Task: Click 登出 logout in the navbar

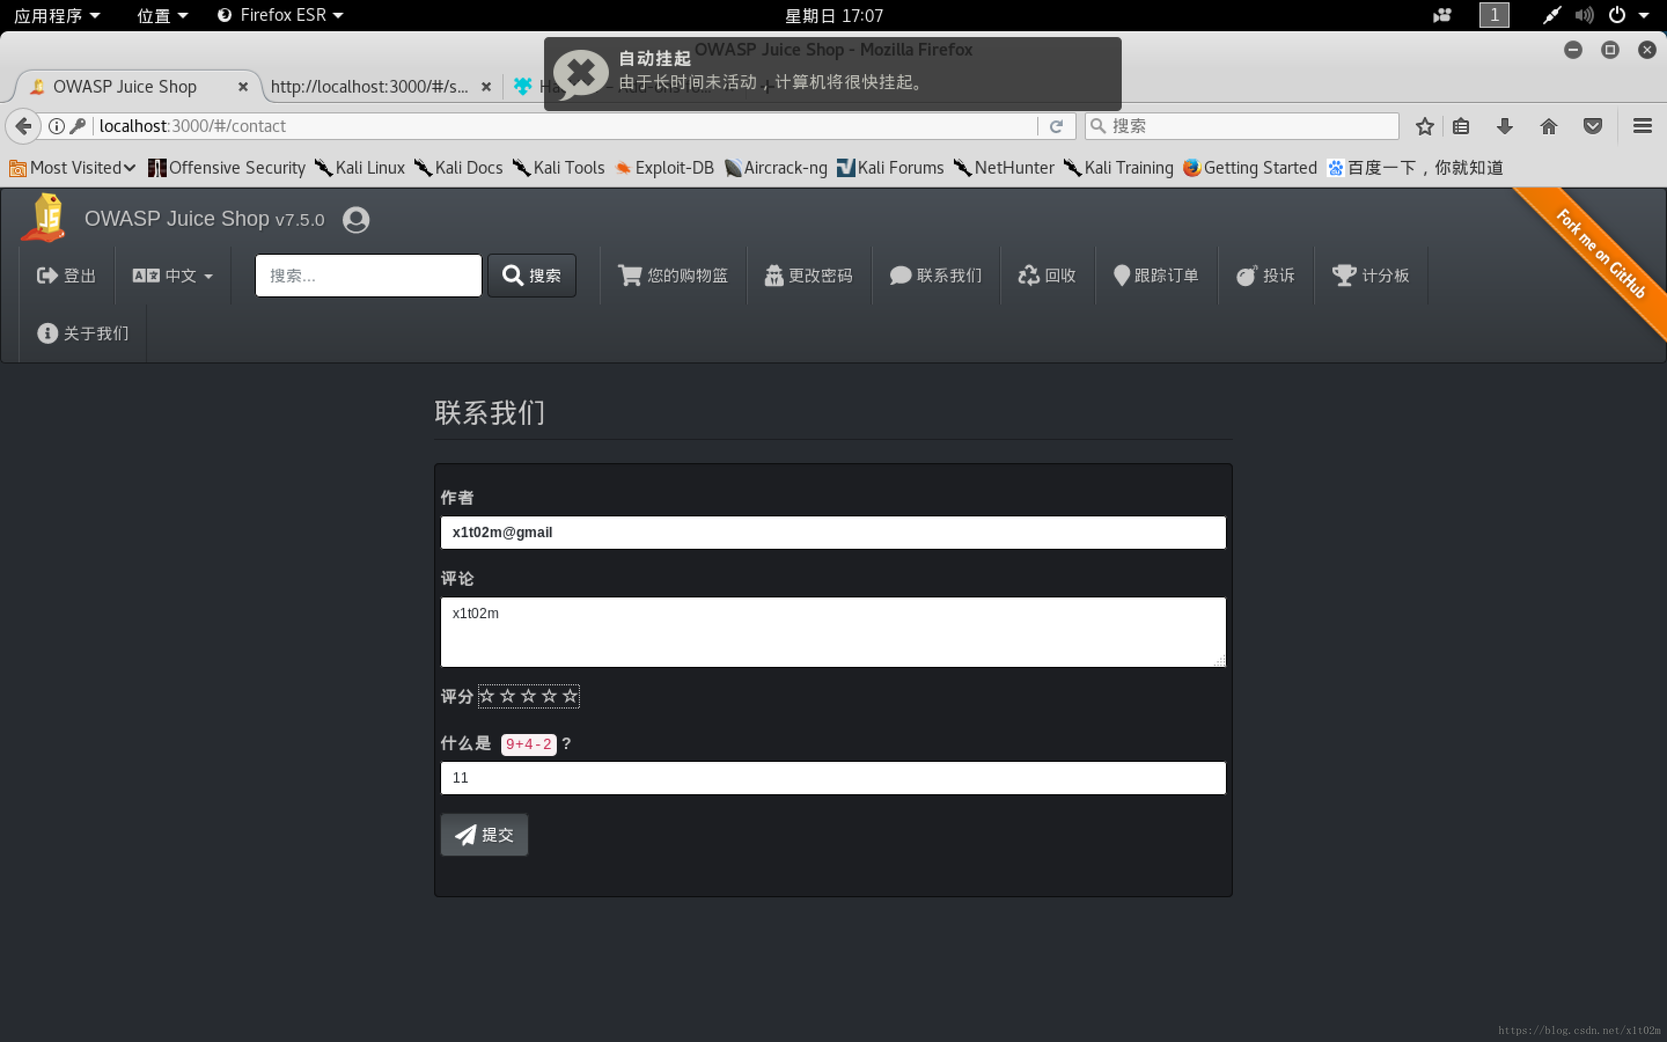Action: point(66,276)
